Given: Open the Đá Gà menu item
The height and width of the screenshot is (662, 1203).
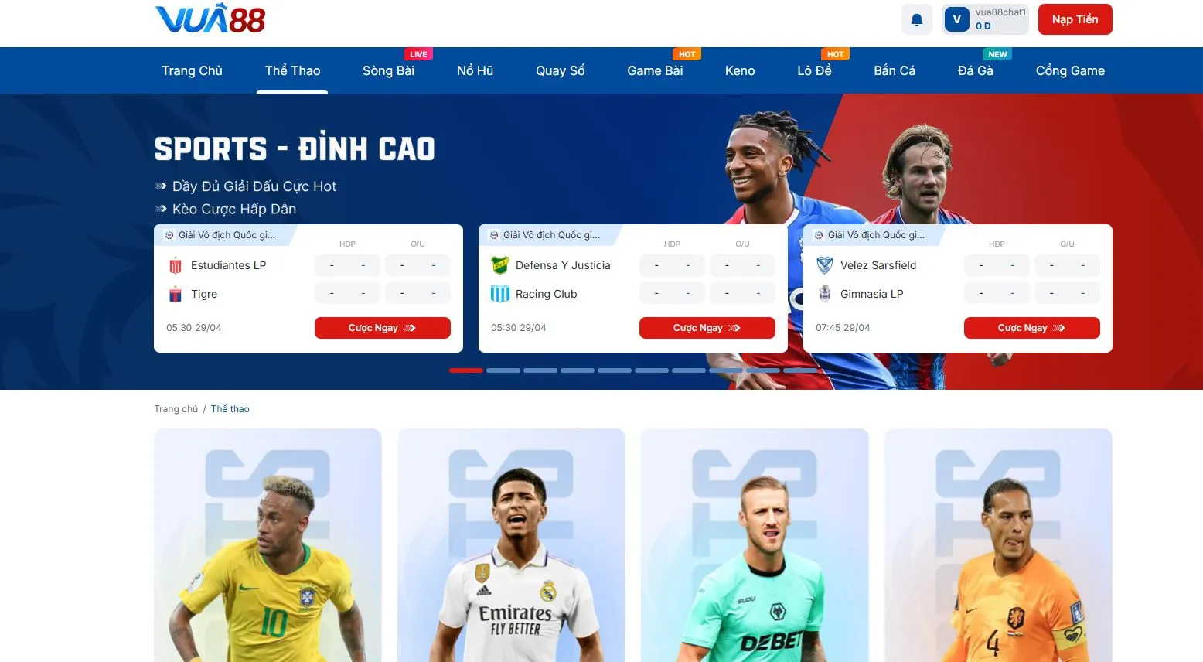Looking at the screenshot, I should point(976,70).
